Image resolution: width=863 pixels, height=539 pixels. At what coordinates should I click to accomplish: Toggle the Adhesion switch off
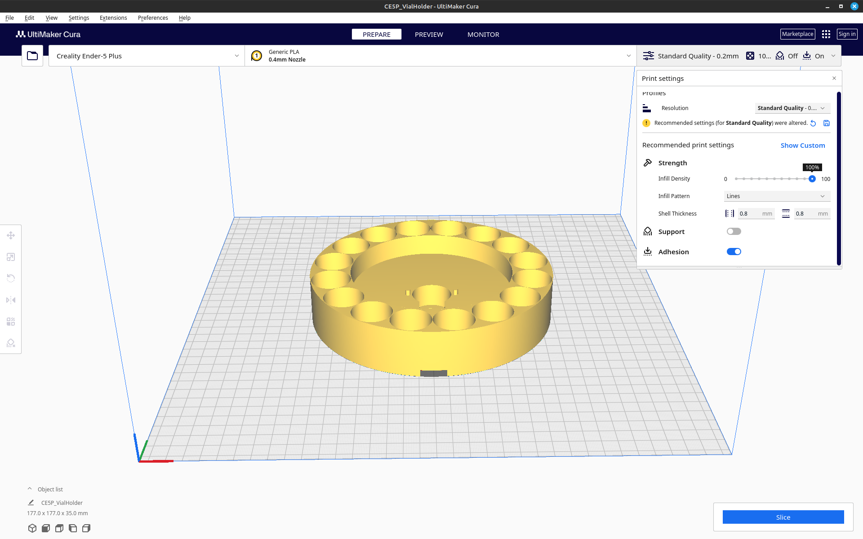pyautogui.click(x=734, y=252)
